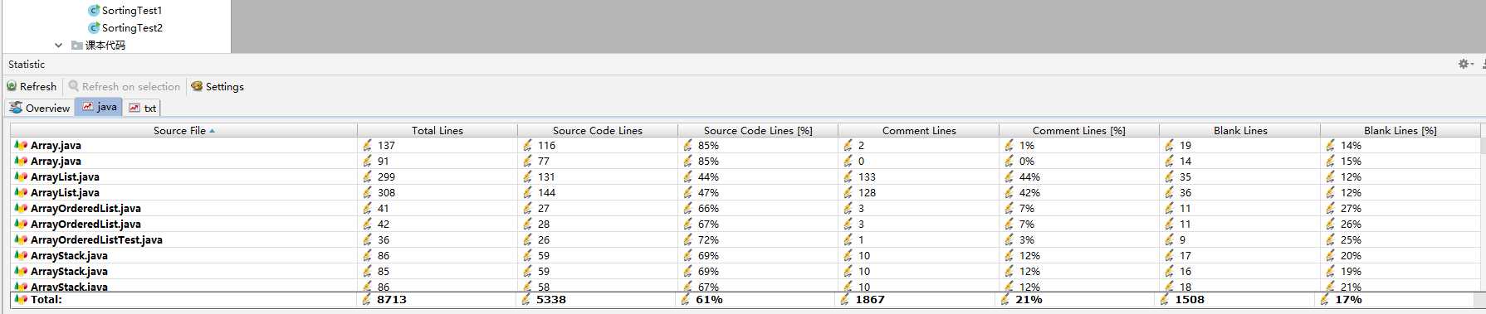Select the java tab
Screen dimensions: 1486x314
[99, 107]
